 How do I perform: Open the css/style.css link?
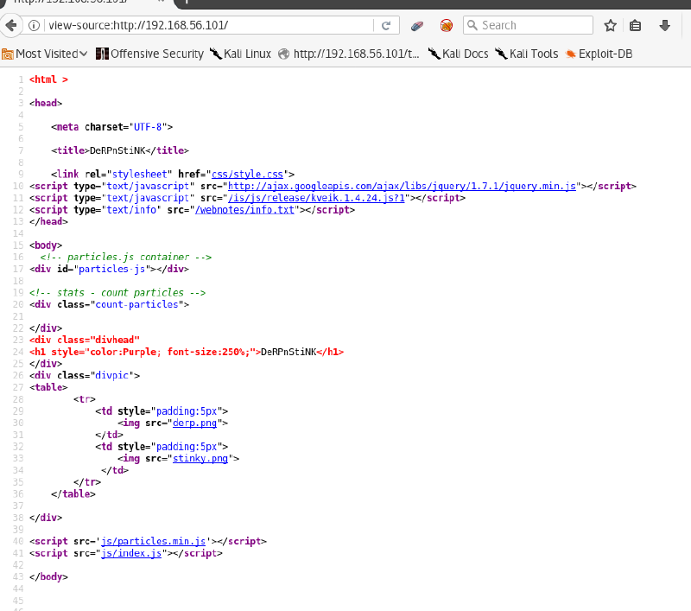[254, 174]
